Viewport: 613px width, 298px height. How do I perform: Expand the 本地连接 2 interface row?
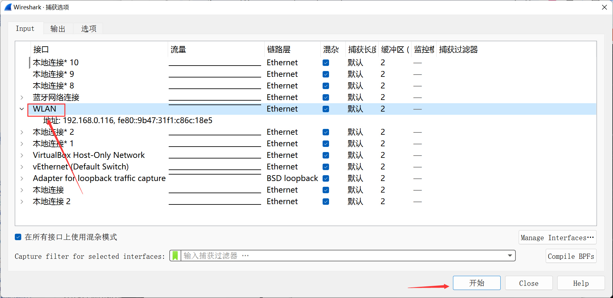tap(22, 202)
